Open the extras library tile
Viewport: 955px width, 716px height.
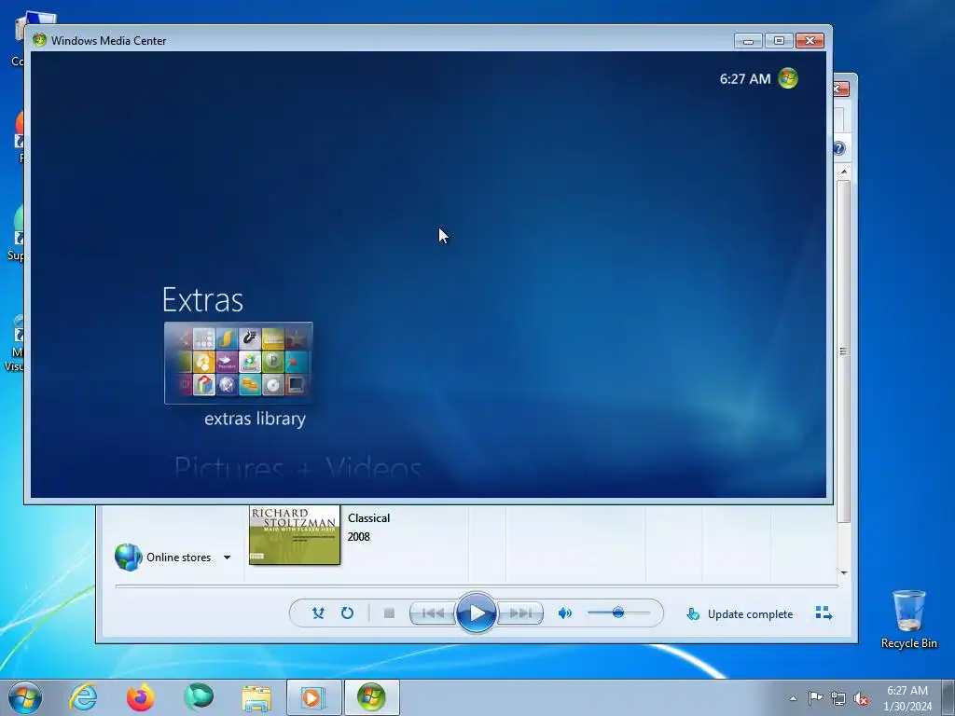[x=238, y=363]
